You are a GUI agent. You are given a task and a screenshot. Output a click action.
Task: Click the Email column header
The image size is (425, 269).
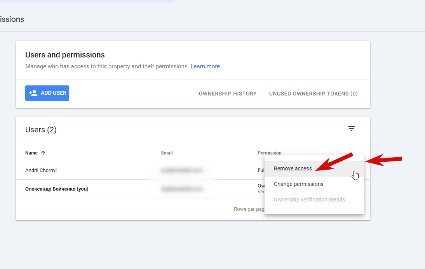coord(167,153)
